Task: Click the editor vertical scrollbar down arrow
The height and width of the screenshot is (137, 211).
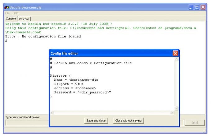Action: click(x=176, y=108)
